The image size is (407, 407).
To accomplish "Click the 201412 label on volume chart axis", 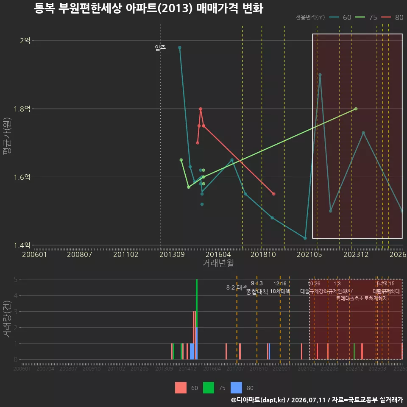I will tap(187, 368).
